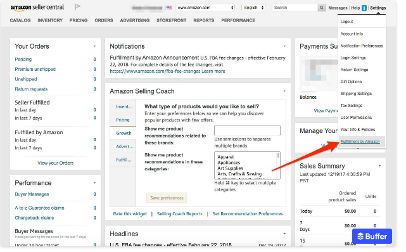
Task: Collapse the Amazon Selling Coach widget arrow
Action: pos(284,91)
